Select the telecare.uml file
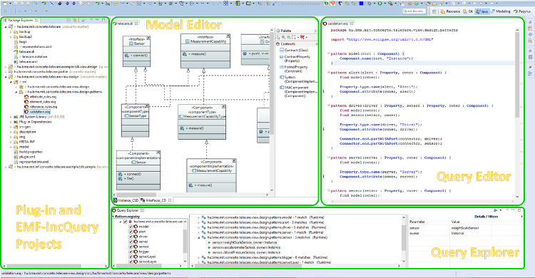Image resolution: width=535 pixels, height=278 pixels. pyautogui.click(x=26, y=62)
